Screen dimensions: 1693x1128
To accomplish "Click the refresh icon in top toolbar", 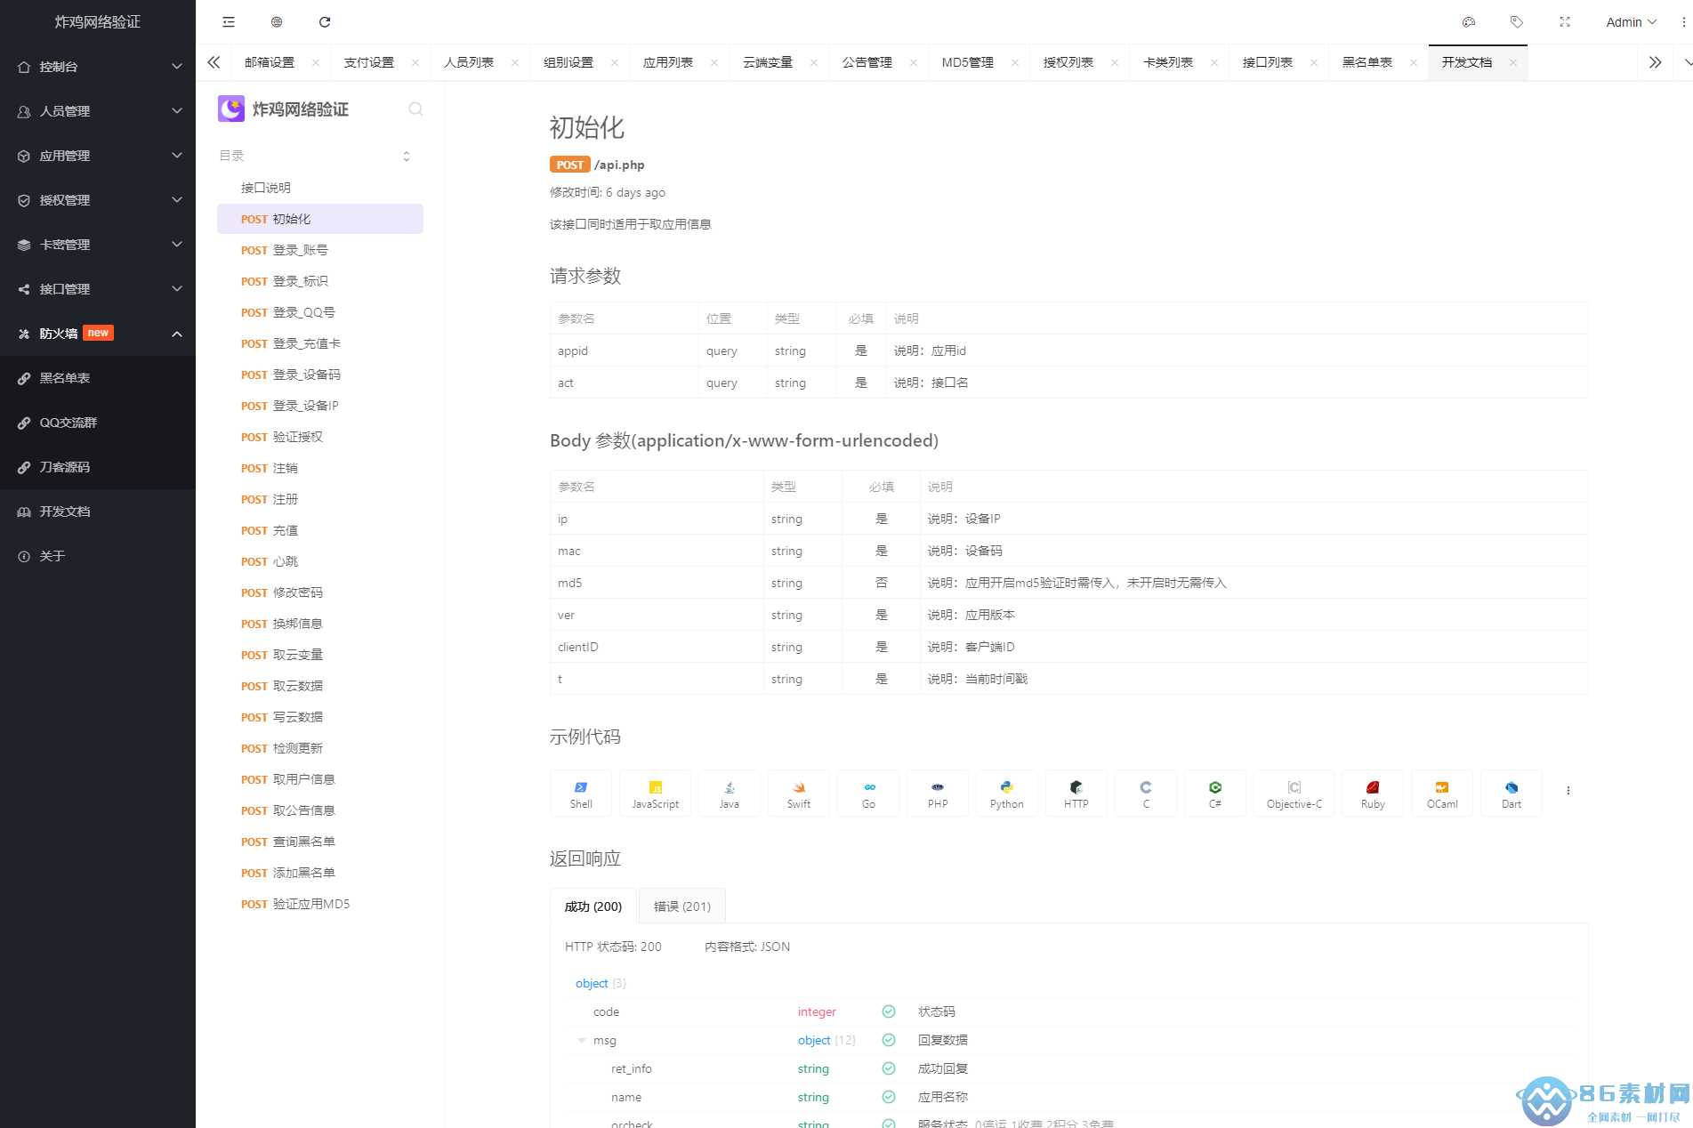I will pos(325,22).
